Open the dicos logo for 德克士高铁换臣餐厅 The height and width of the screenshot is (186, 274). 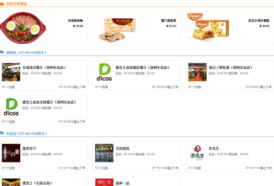point(104,72)
